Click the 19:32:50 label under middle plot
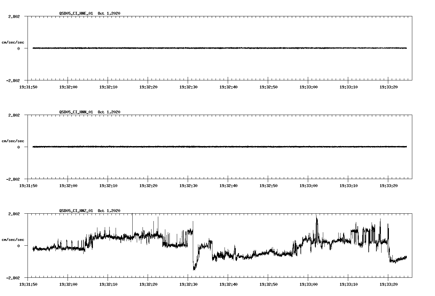Viewport: 435px width, 296px height. 268,185
